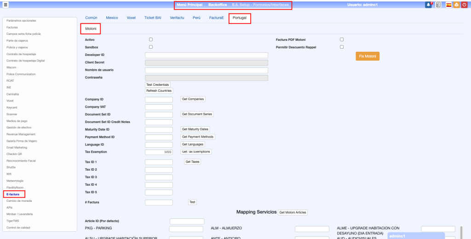
Task: Click the Get Companies button
Action: tap(193, 99)
